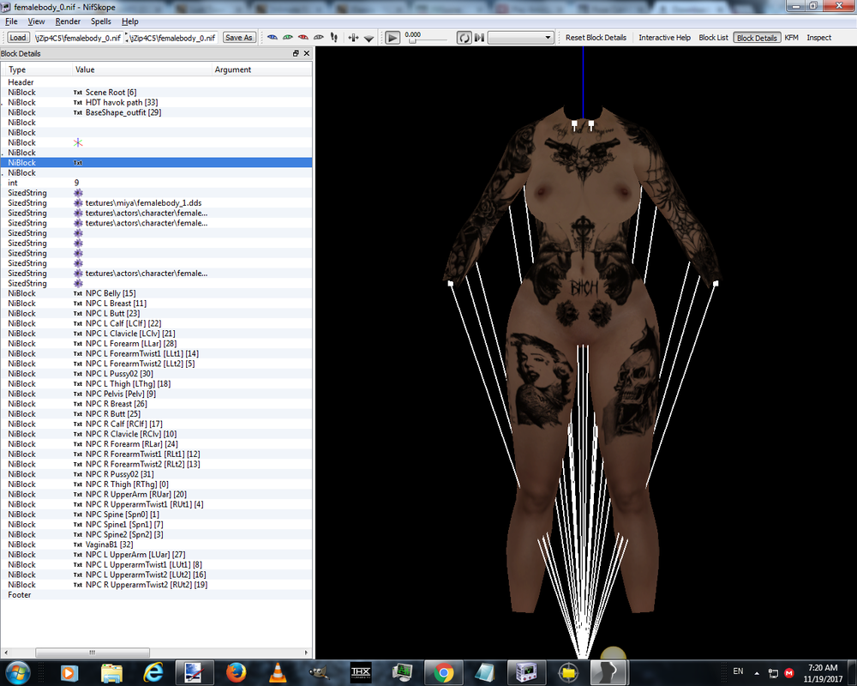Select the Header row
Viewport: 857px width, 686px height.
point(156,82)
